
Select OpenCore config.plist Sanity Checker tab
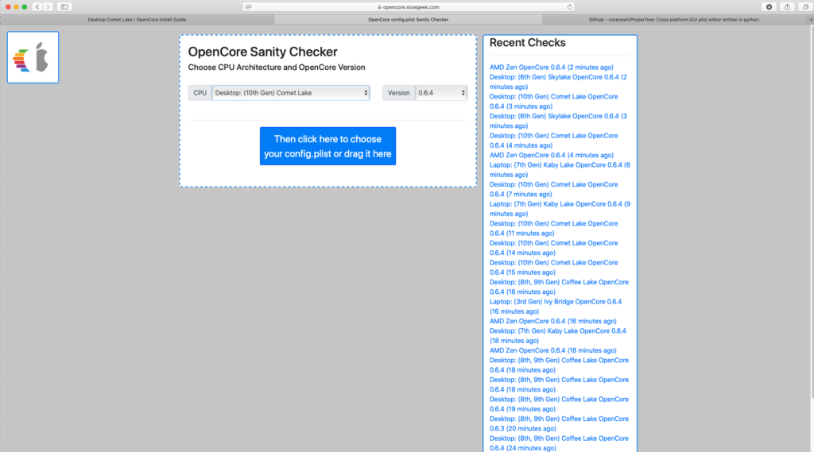(408, 20)
